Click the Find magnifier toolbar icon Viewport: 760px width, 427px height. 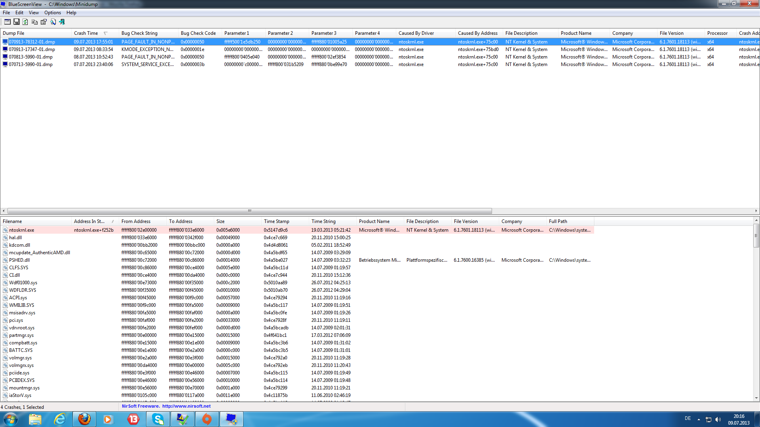tap(53, 22)
